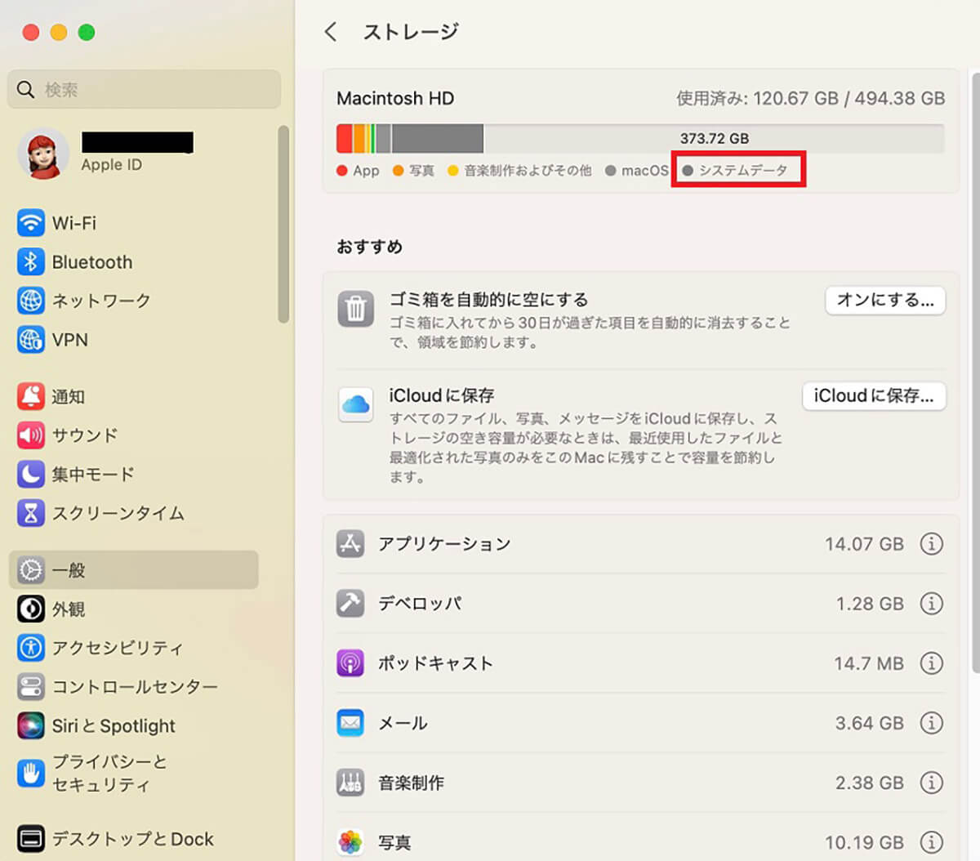Screen dimensions: 980x861
Task: Click the アプリケーション row label
Action: [444, 544]
